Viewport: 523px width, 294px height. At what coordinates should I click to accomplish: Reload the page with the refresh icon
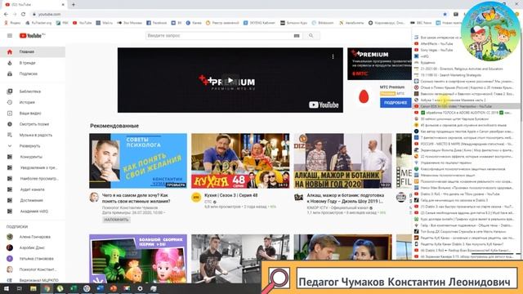point(23,15)
